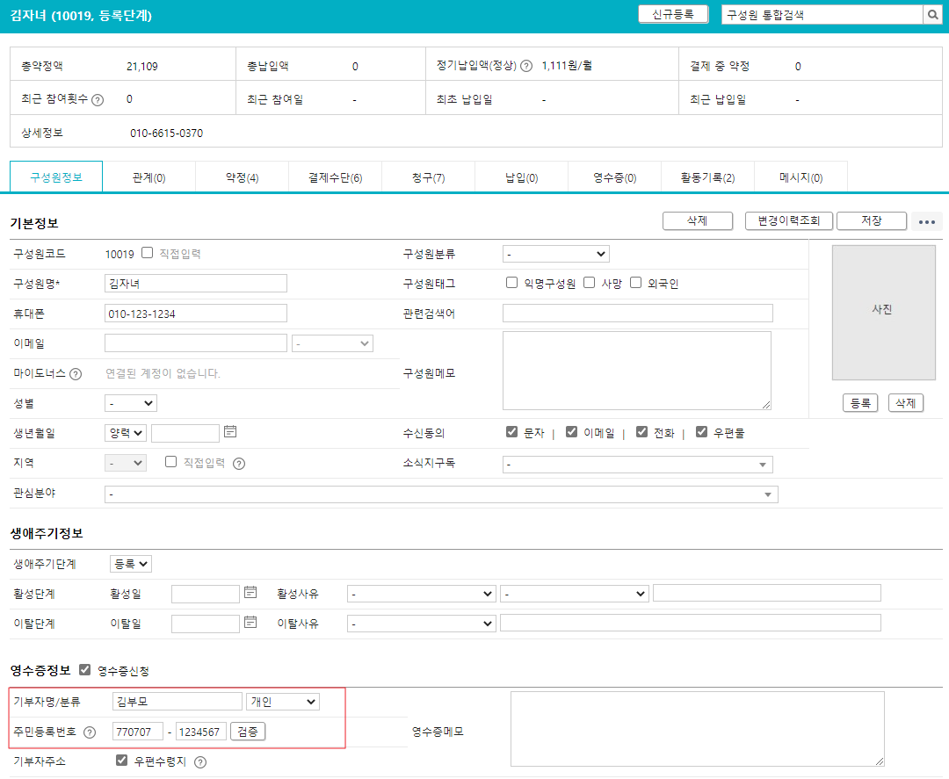Viewport: 949px width, 779px height.
Task: Click the search magnifier icon in header
Action: 932,15
